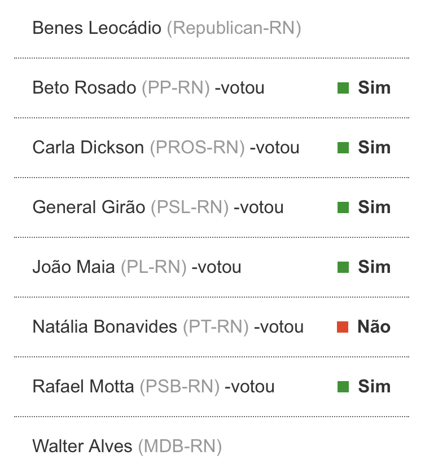Click green square beside Beto Rosado's vote
Image resolution: width=425 pixels, height=473 pixels.
343,88
